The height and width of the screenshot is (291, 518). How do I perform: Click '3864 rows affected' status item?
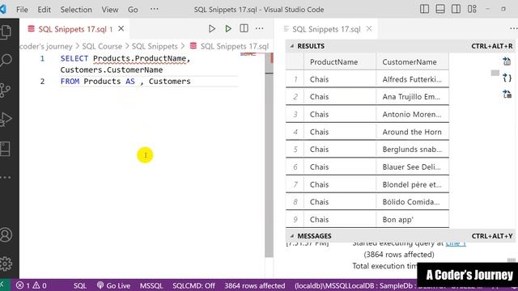coord(255,285)
